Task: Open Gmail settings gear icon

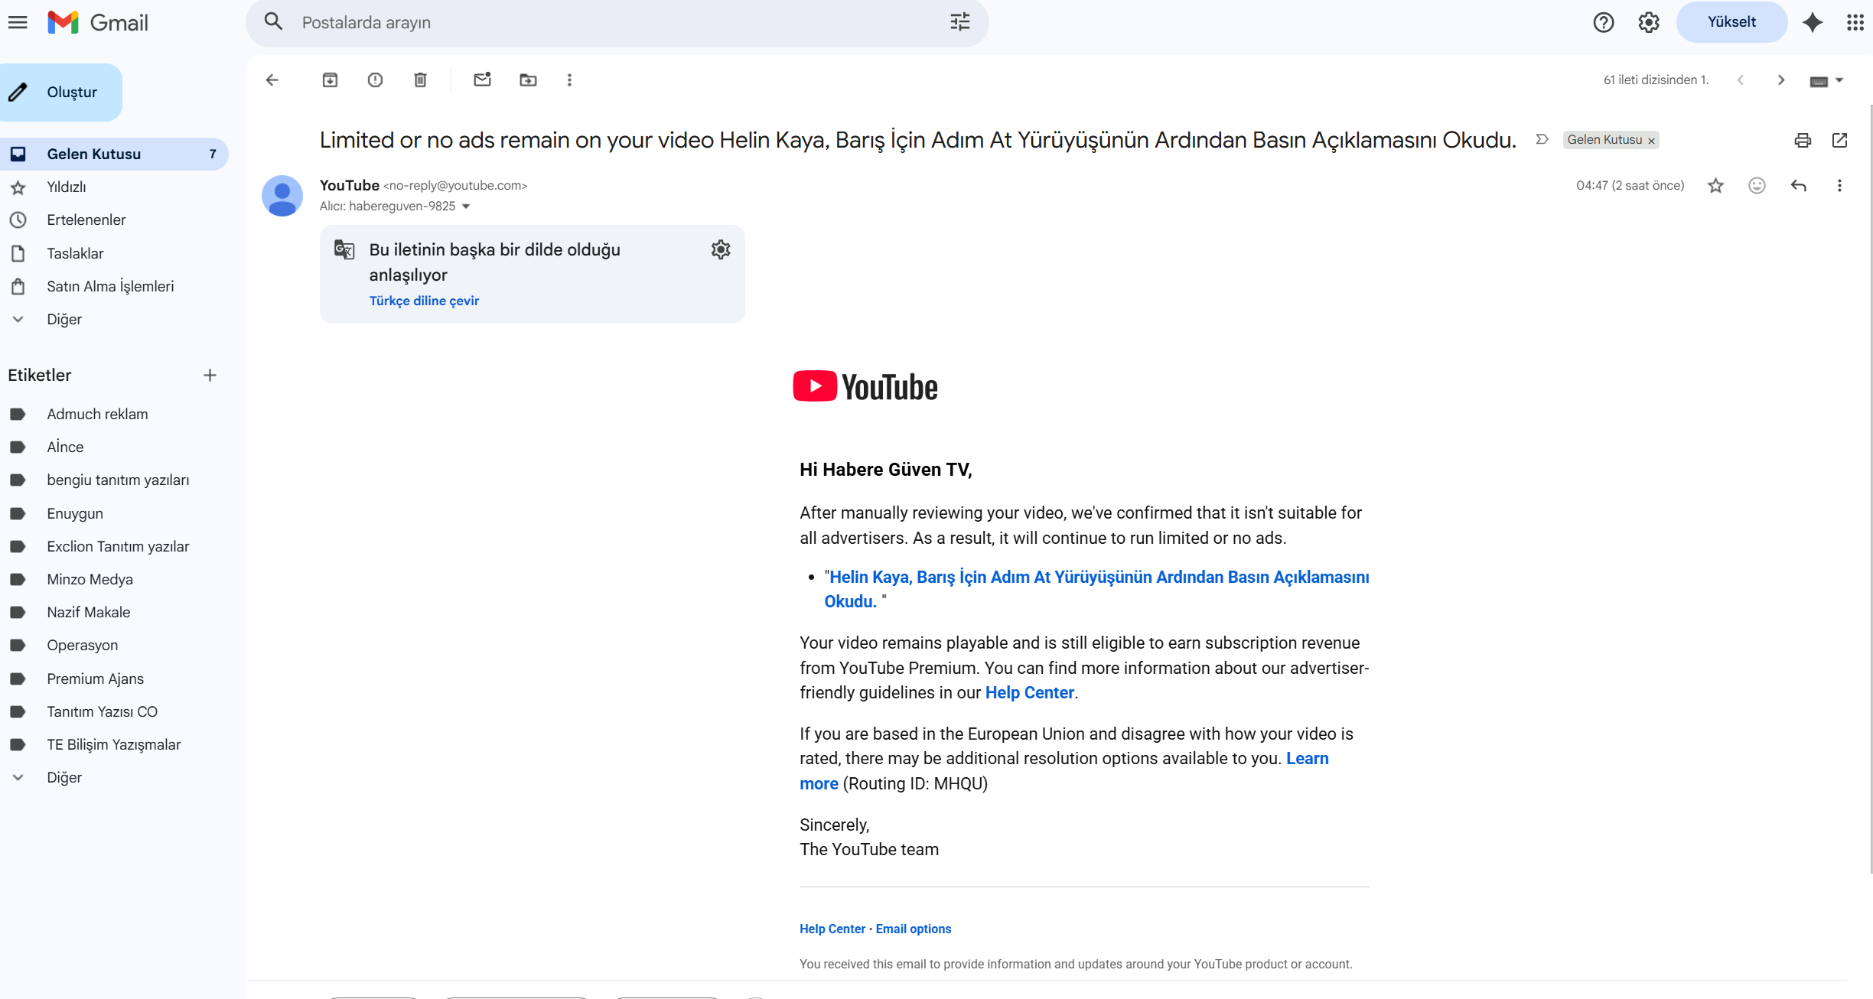Action: [1649, 22]
